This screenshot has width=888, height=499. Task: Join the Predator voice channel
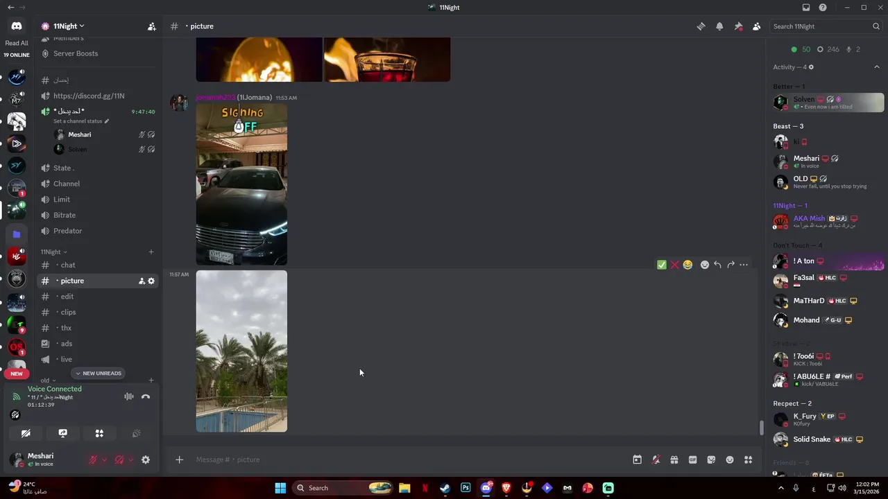tap(68, 231)
